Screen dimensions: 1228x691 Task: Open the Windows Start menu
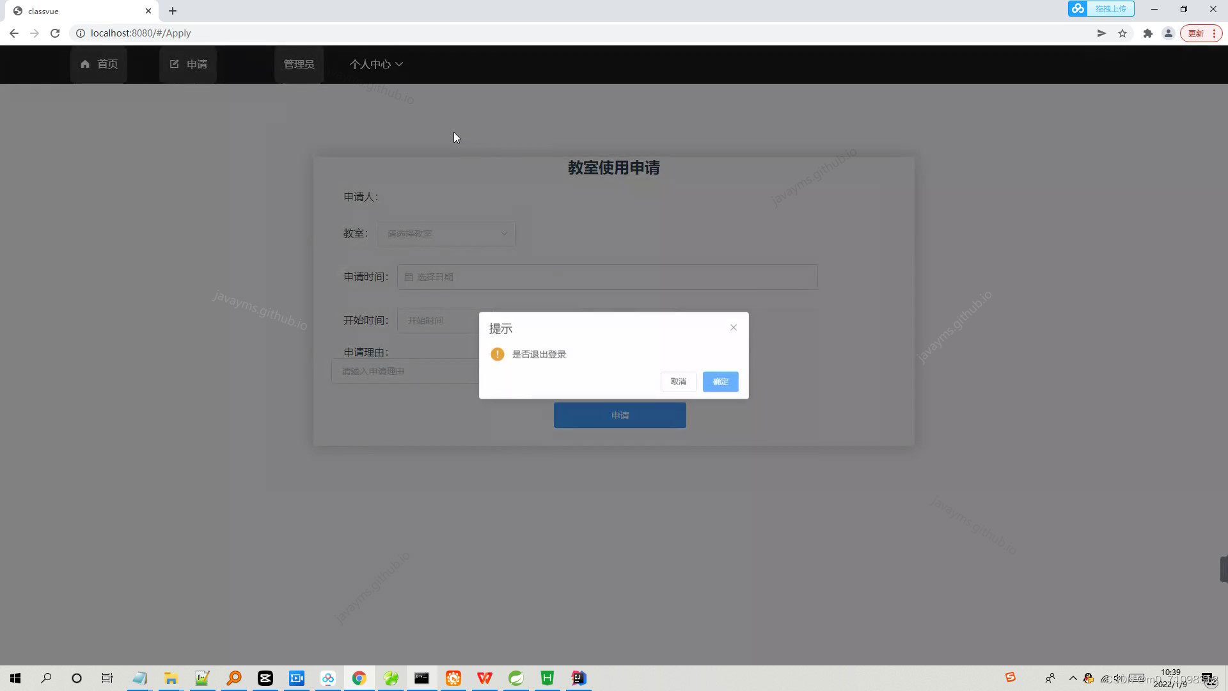tap(15, 678)
